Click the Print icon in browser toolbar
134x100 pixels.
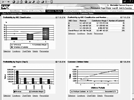[x=43, y=2]
